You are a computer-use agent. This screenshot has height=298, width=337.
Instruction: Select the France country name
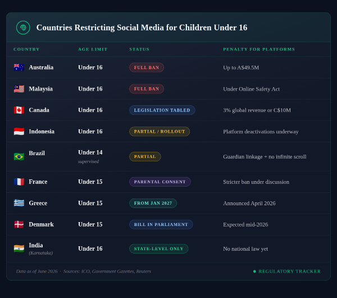(x=38, y=182)
